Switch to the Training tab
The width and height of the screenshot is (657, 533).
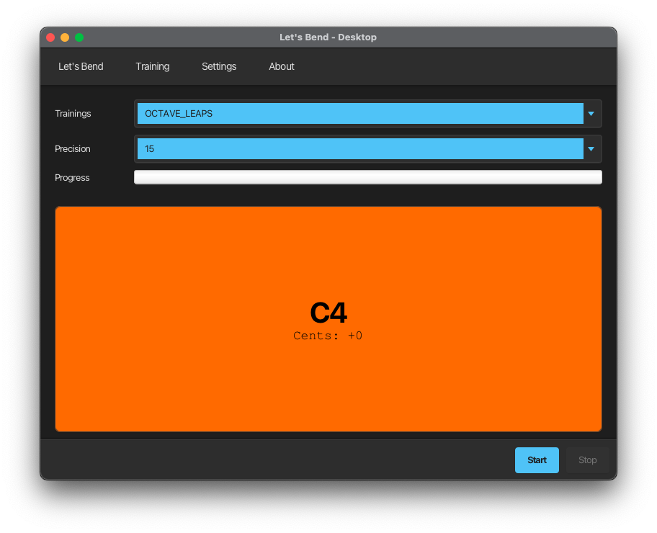point(153,66)
